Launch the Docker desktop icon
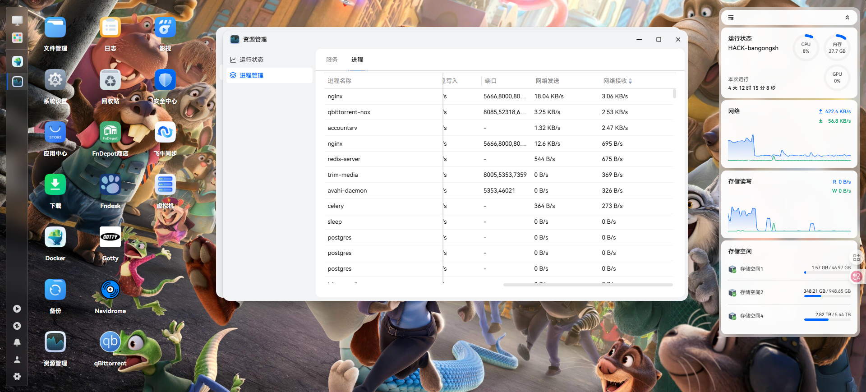 [55, 237]
